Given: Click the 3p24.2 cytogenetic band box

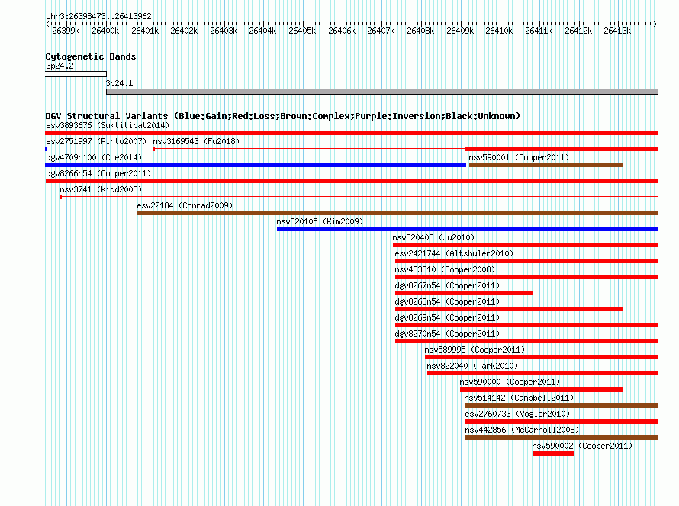Looking at the screenshot, I should pyautogui.click(x=76, y=74).
